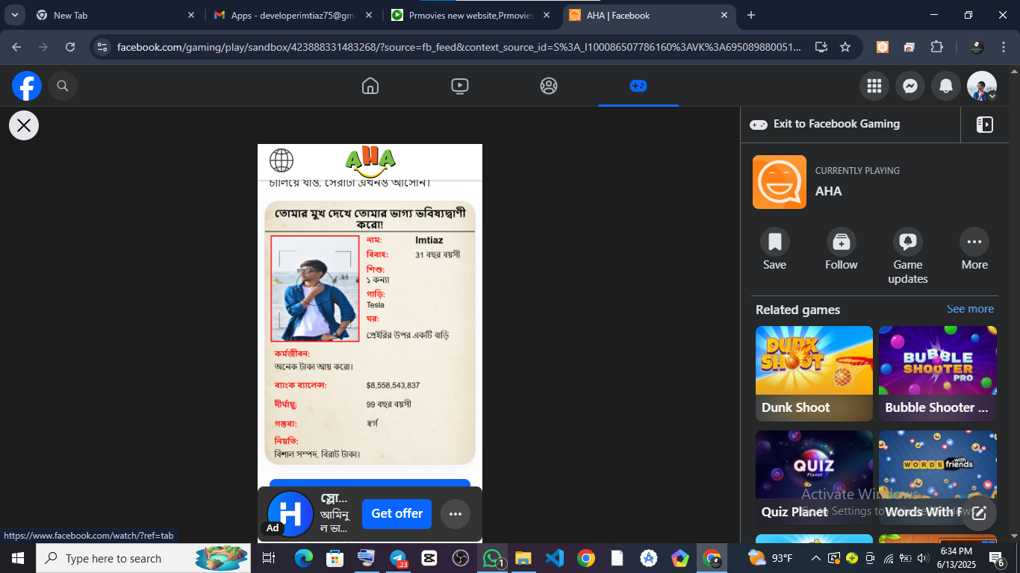Open Messenger from the top bar
This screenshot has height=573, width=1020.
tap(909, 86)
